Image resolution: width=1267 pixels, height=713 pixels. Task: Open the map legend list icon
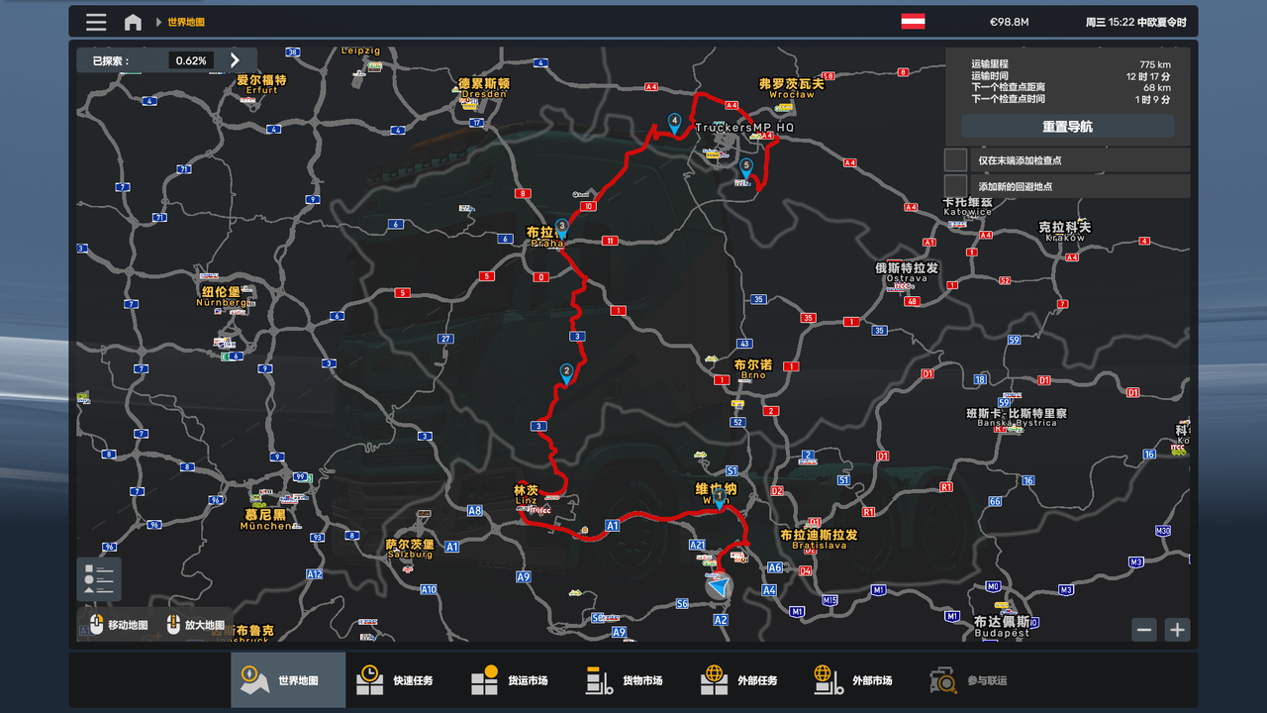point(99,579)
